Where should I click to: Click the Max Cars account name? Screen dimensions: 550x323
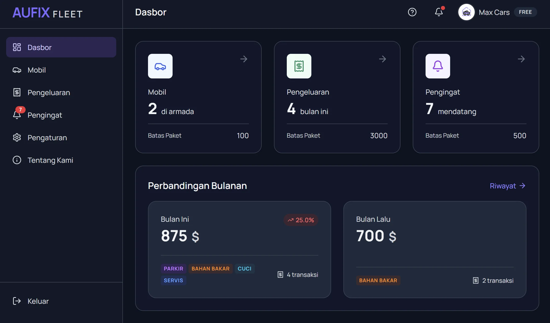click(x=494, y=12)
